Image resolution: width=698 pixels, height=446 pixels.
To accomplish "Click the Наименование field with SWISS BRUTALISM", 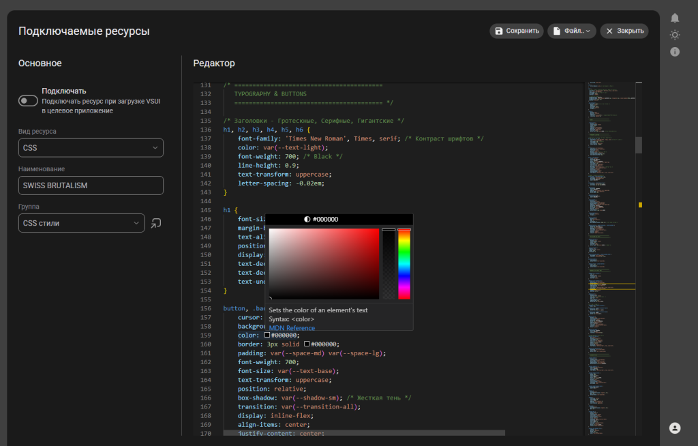I will click(x=91, y=185).
